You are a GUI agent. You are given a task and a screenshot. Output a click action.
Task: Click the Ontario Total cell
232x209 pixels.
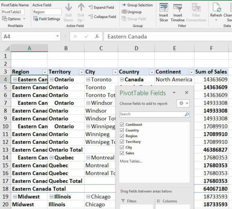pyautogui.click(x=66, y=150)
